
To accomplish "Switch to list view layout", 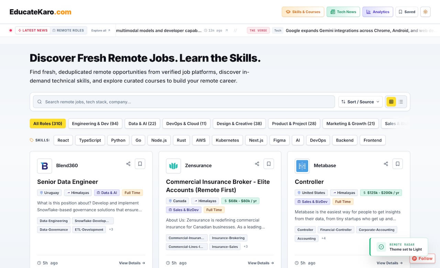I will tap(401, 102).
